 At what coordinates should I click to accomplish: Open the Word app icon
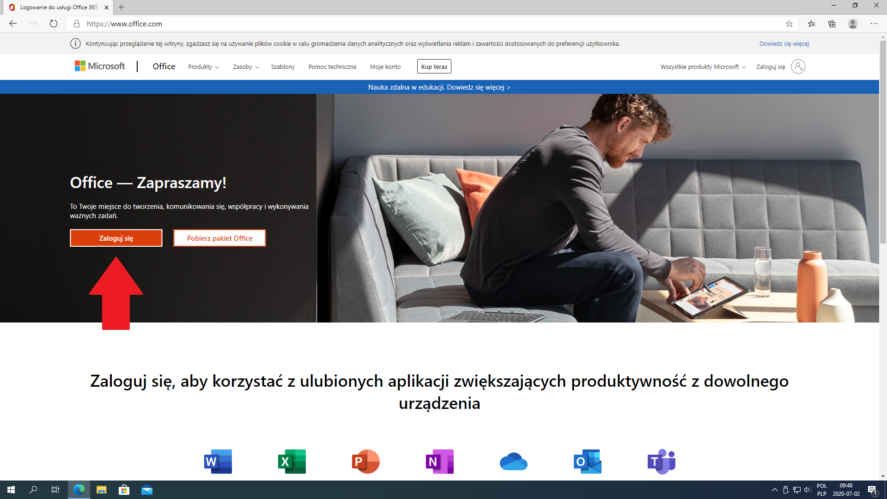218,461
